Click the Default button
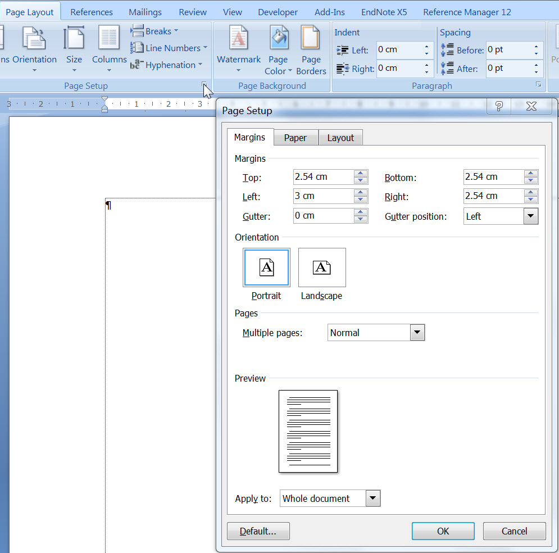Screen dimensions: 559x553 point(258,531)
